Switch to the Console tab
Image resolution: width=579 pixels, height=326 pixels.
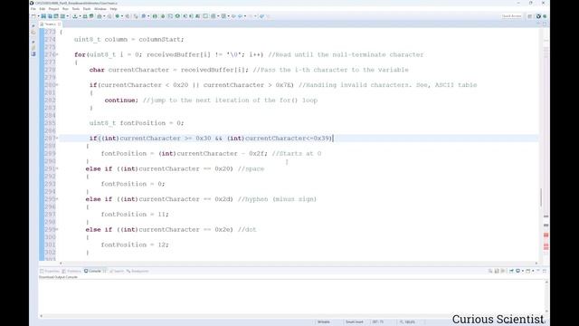coord(95,271)
